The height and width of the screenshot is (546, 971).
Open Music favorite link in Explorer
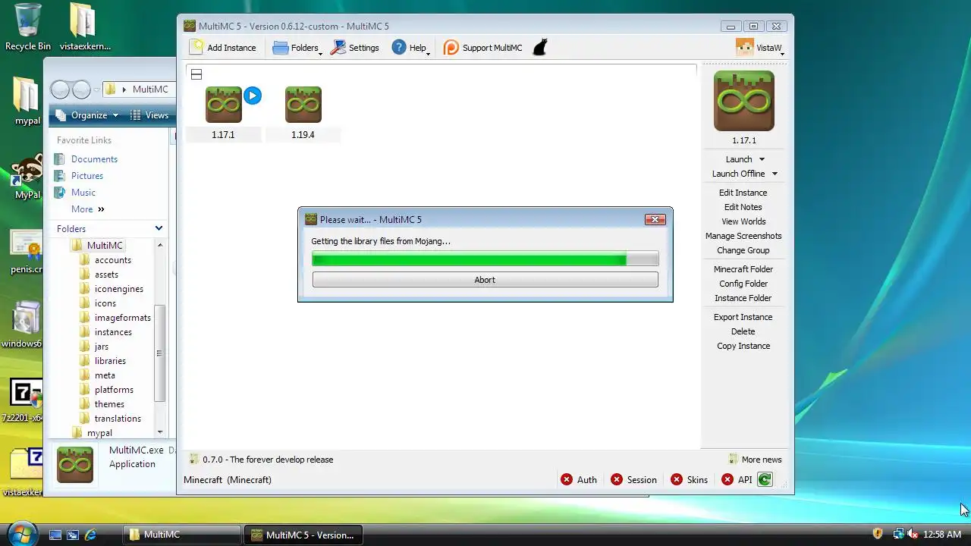tap(75, 193)
